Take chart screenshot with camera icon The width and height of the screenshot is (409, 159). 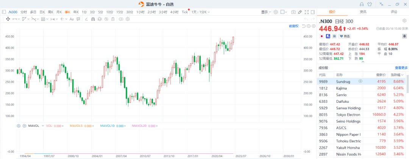click(x=293, y=12)
